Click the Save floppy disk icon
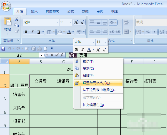Screen dimensions: 167x135 point(3,49)
